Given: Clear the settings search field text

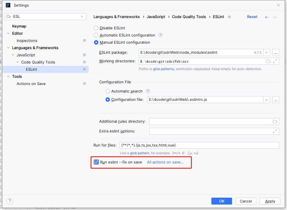Looking at the screenshot, I should tap(82, 17).
